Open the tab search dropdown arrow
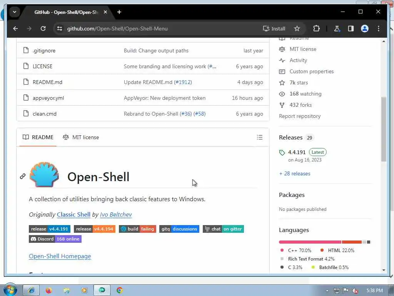The width and height of the screenshot is (394, 296). (x=15, y=12)
